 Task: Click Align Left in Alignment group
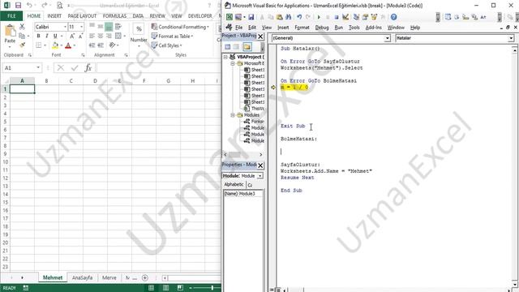click(92, 36)
